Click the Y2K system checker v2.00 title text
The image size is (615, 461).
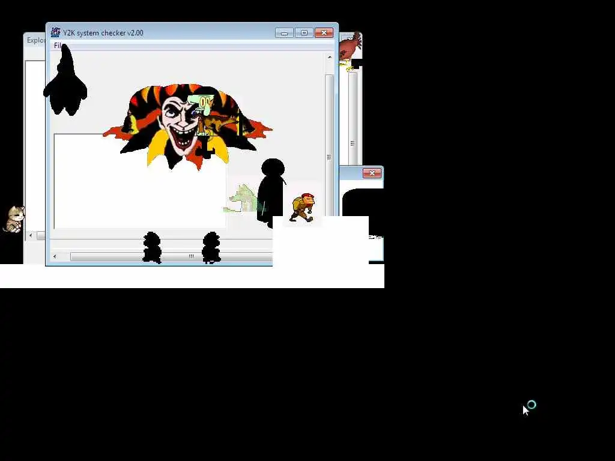click(x=103, y=33)
